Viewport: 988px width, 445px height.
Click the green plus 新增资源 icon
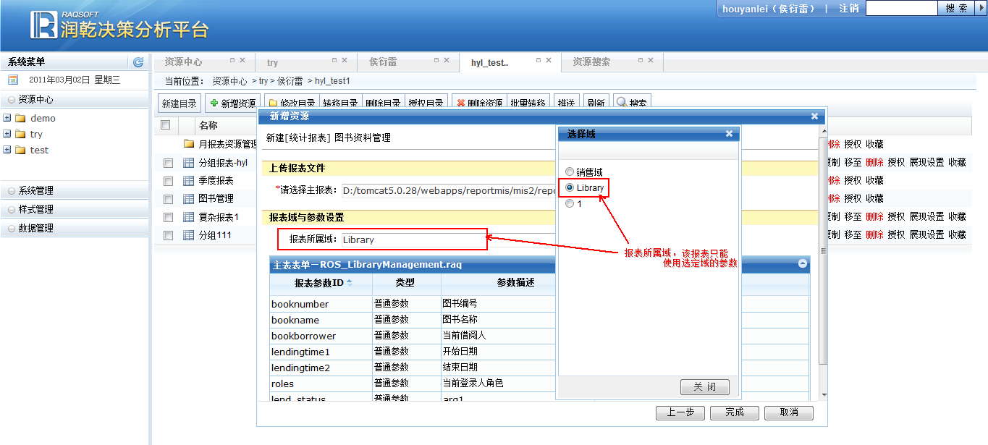point(214,103)
